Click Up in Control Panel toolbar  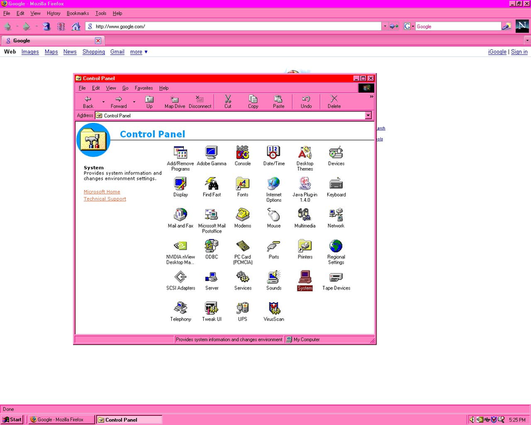pyautogui.click(x=149, y=102)
